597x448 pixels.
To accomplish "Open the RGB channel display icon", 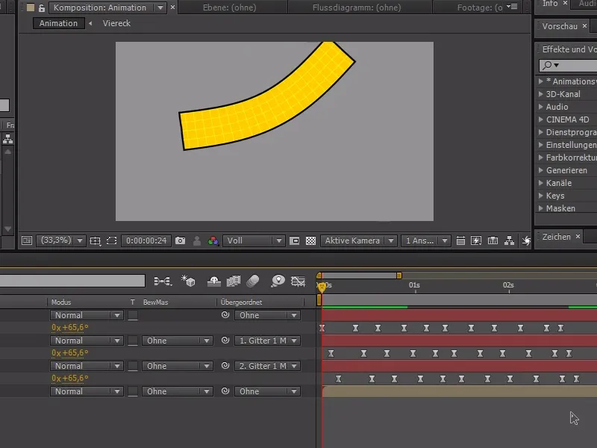I will tap(213, 240).
